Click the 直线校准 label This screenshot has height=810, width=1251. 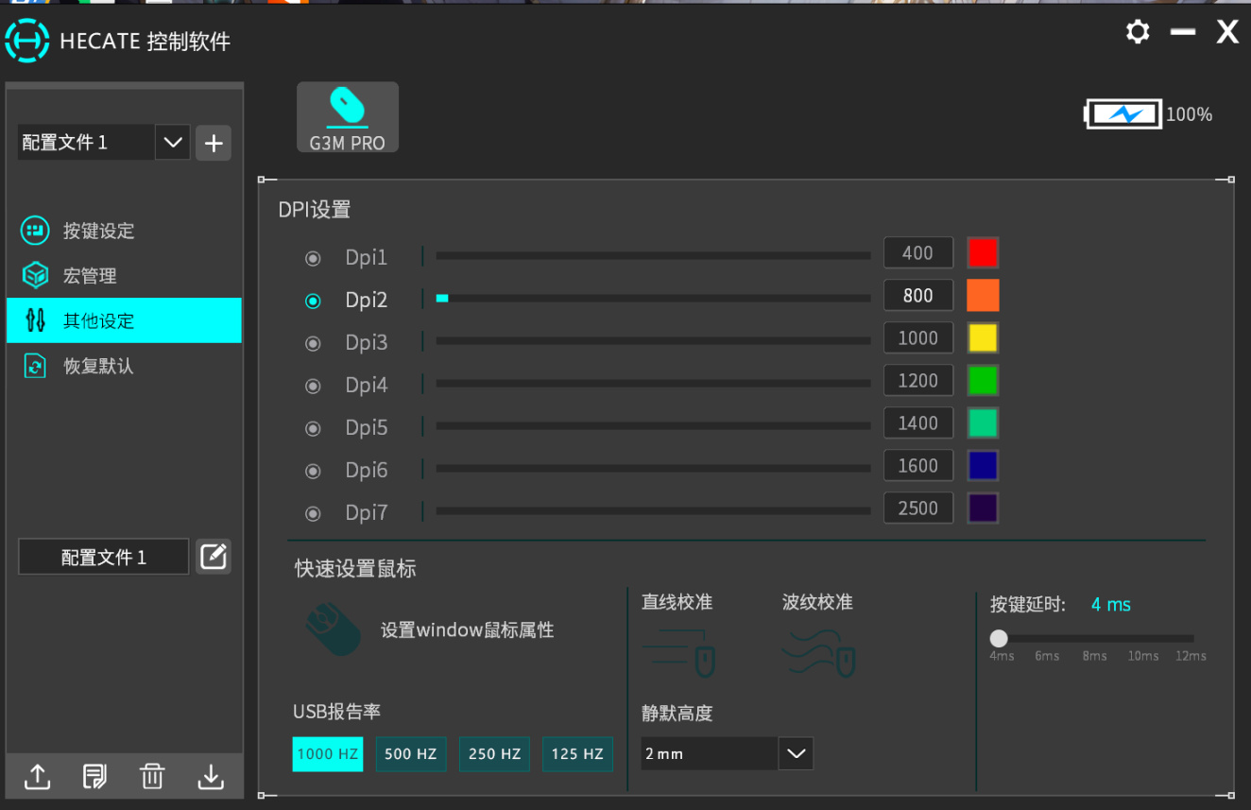[677, 602]
